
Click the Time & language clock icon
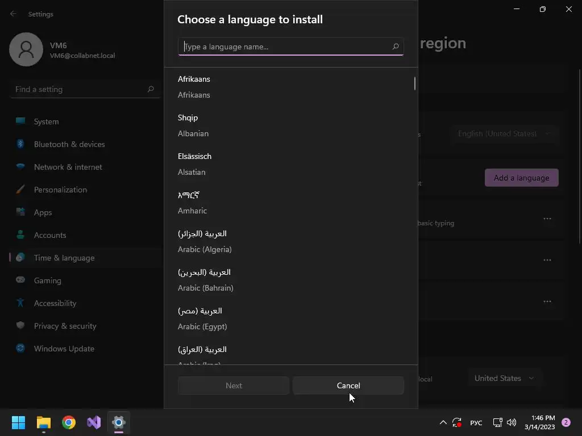click(x=20, y=257)
